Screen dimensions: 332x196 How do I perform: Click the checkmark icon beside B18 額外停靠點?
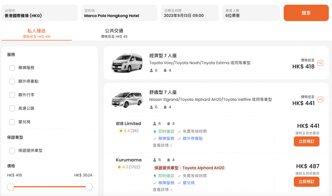(x=179, y=139)
